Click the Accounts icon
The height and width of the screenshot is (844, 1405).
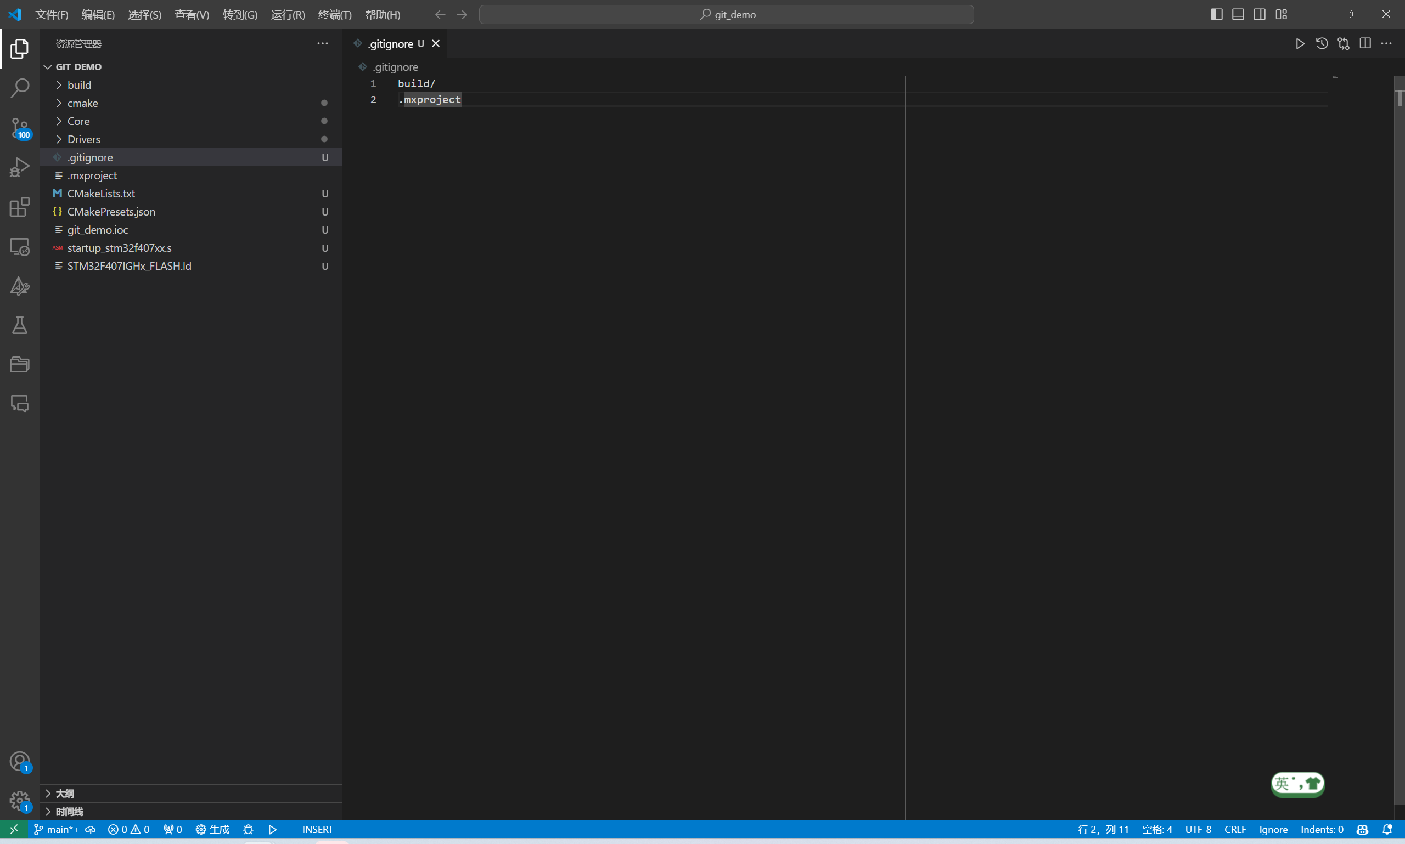tap(19, 761)
